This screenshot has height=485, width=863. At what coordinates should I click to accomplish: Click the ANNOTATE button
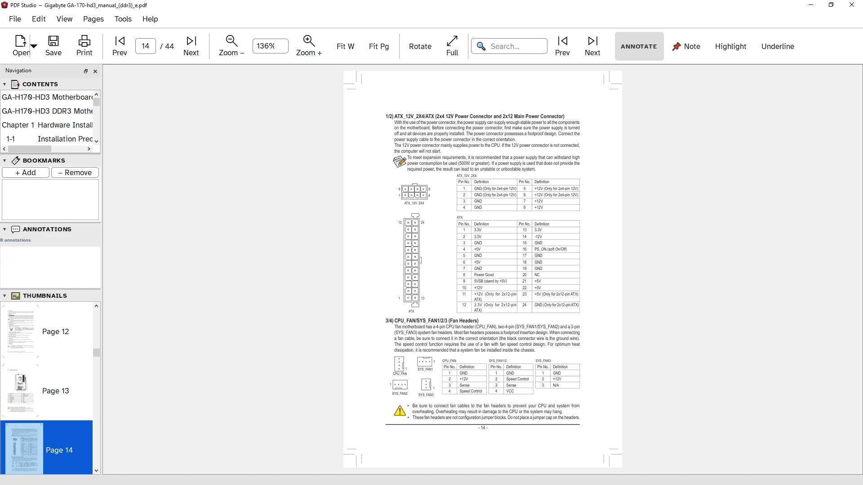(x=639, y=46)
